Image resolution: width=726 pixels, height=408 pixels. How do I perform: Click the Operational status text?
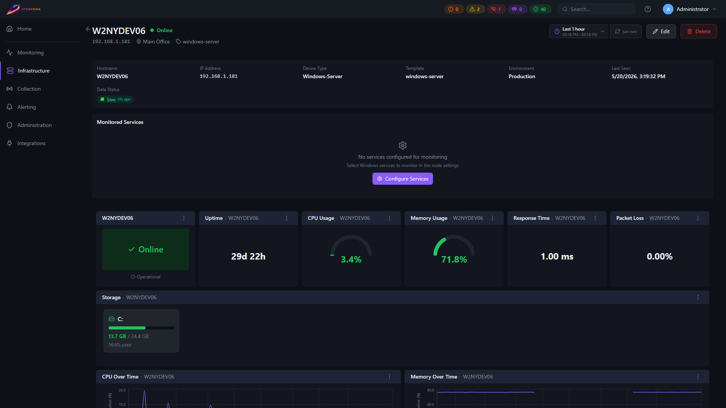pyautogui.click(x=146, y=277)
